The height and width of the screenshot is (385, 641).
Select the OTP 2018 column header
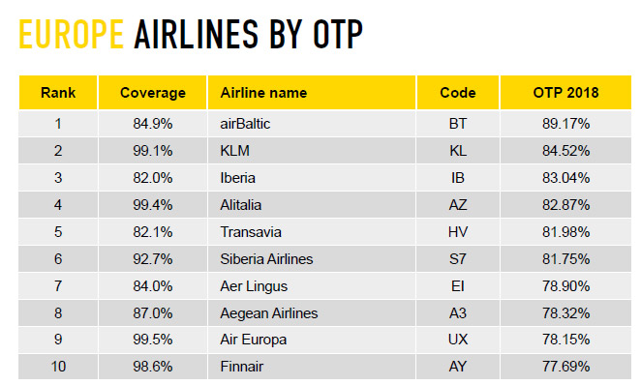tap(565, 93)
